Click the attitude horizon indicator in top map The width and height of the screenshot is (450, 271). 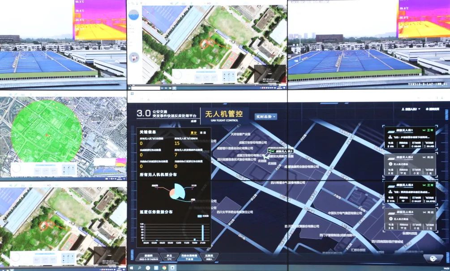coord(133,15)
